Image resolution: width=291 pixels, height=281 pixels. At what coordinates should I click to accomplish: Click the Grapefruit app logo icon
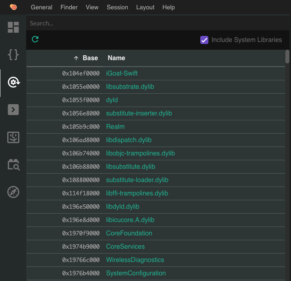(13, 7)
